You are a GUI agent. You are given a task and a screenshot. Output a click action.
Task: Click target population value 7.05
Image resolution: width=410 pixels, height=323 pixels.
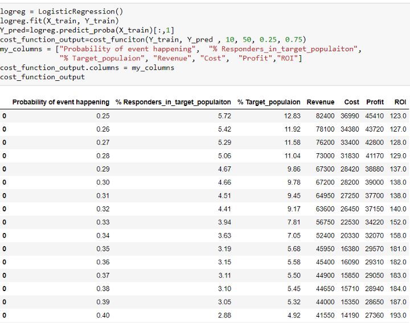[x=294, y=236]
